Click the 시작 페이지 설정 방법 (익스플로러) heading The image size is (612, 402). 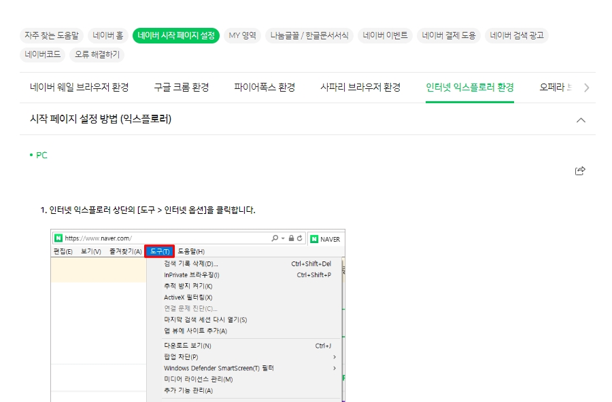pos(101,119)
